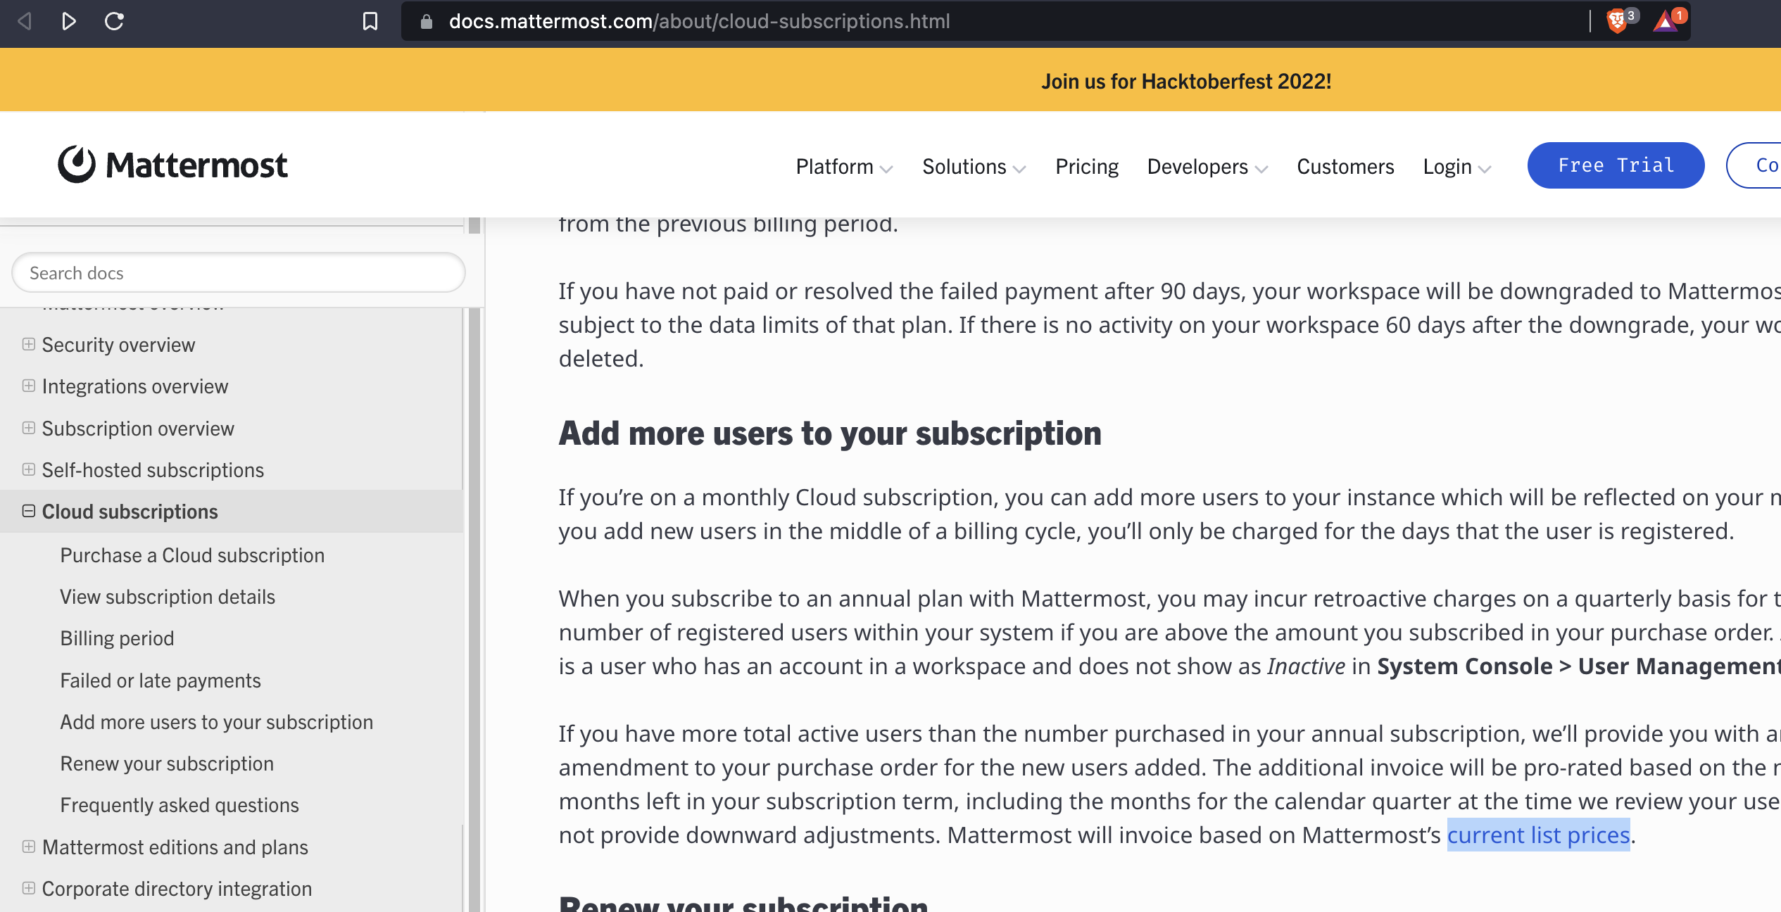Open the Brave Rewards panel
The width and height of the screenshot is (1781, 912).
tap(1667, 22)
